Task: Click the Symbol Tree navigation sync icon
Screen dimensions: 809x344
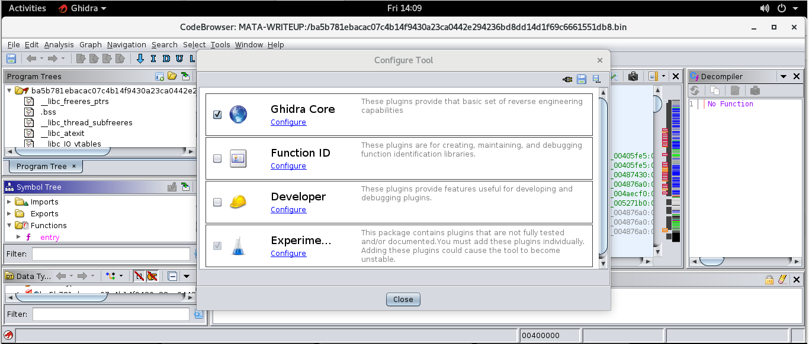Action: click(185, 187)
